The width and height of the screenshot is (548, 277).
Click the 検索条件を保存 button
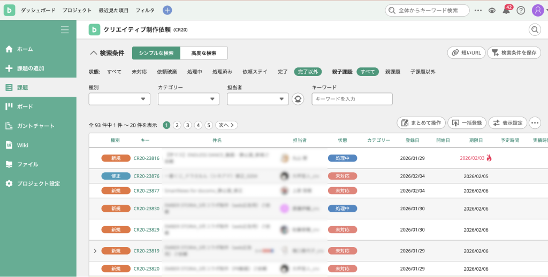pyautogui.click(x=514, y=53)
